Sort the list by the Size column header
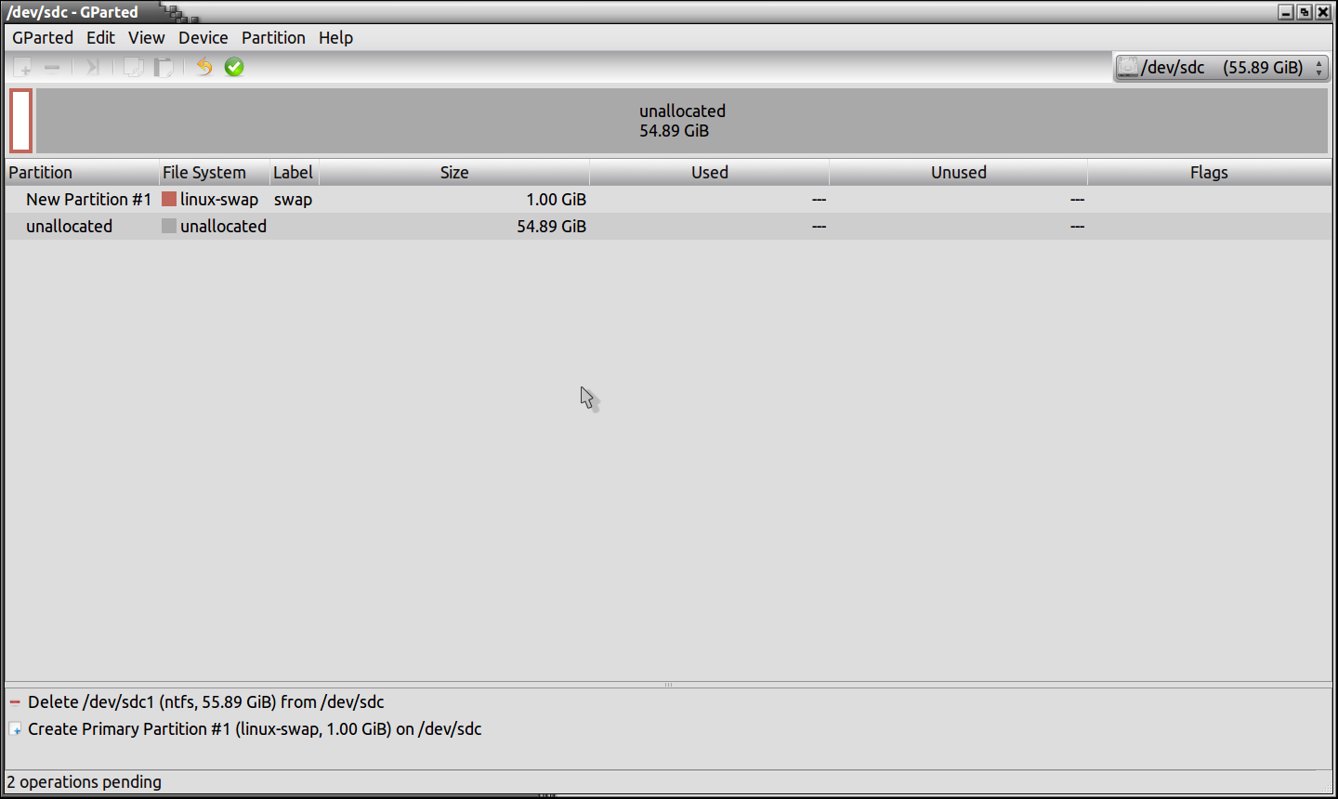Image resolution: width=1338 pixels, height=799 pixels. click(x=453, y=172)
